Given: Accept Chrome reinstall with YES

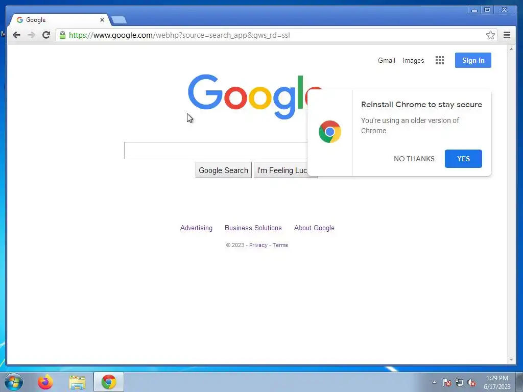Looking at the screenshot, I should (x=463, y=159).
